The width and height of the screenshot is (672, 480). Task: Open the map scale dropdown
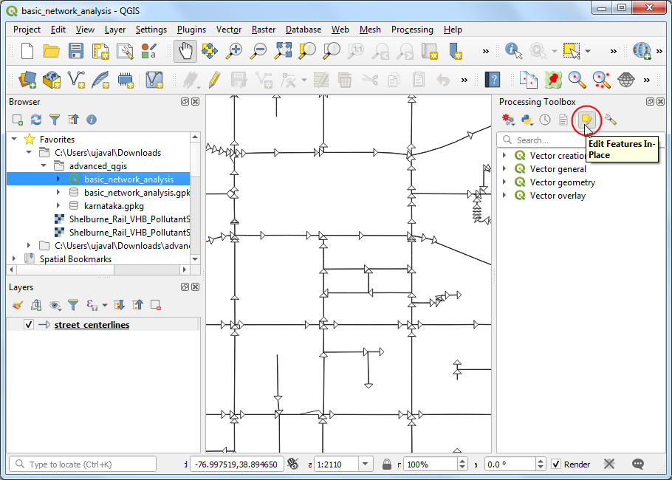(366, 464)
